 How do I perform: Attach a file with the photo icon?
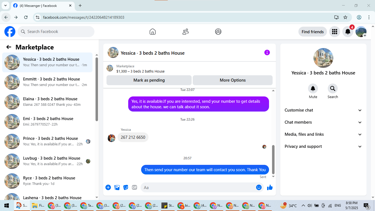(x=117, y=187)
